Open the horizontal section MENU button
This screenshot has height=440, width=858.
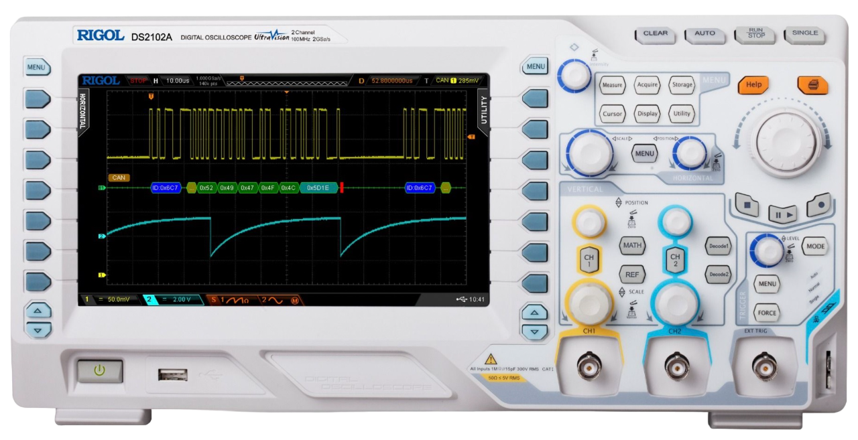tap(644, 153)
